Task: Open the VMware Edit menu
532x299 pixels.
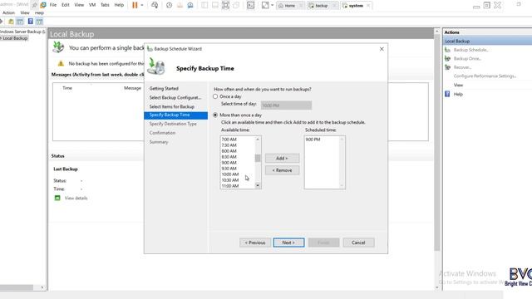Action: pyautogui.click(x=65, y=5)
